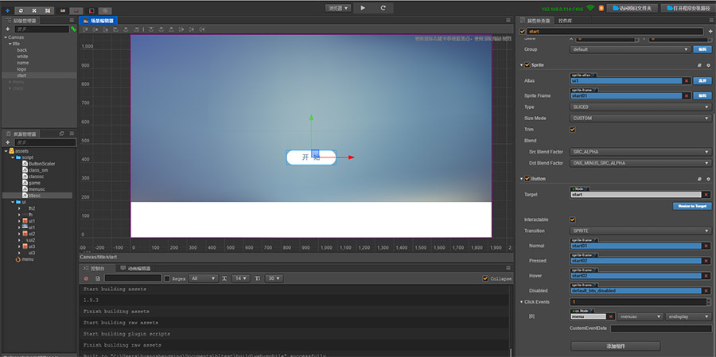Select the rotate transform tool
The width and height of the screenshot is (716, 357).
[x=21, y=10]
